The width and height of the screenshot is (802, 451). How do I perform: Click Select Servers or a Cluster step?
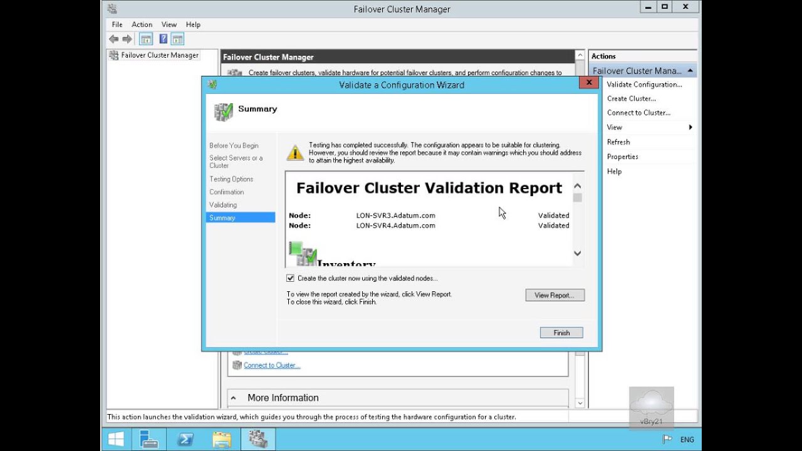pyautogui.click(x=236, y=162)
